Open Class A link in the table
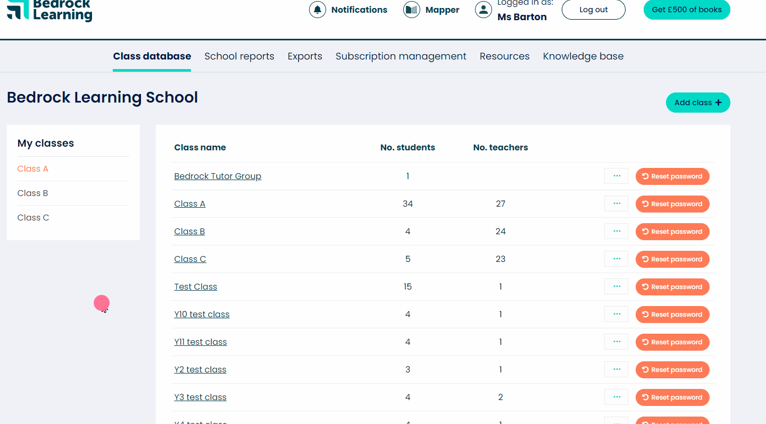 (190, 204)
